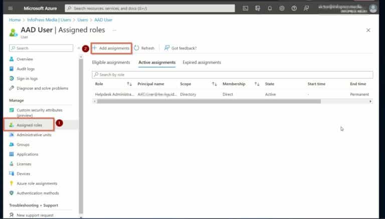Image resolution: width=385 pixels, height=219 pixels.
Task: Click the Direct membership cell
Action: point(228,95)
